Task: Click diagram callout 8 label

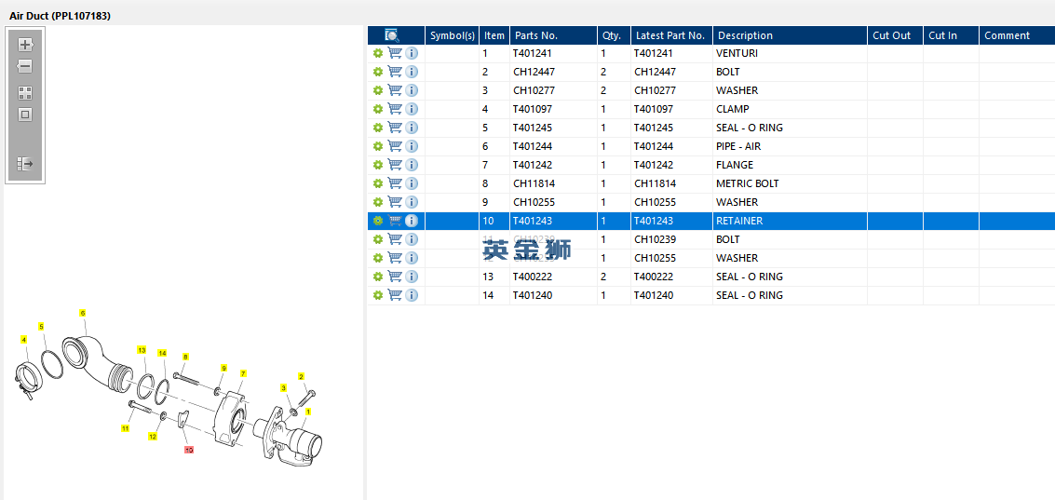Action: click(185, 357)
